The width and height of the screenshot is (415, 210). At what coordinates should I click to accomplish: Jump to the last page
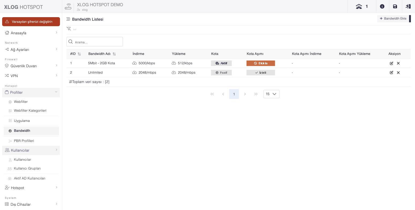(x=256, y=94)
